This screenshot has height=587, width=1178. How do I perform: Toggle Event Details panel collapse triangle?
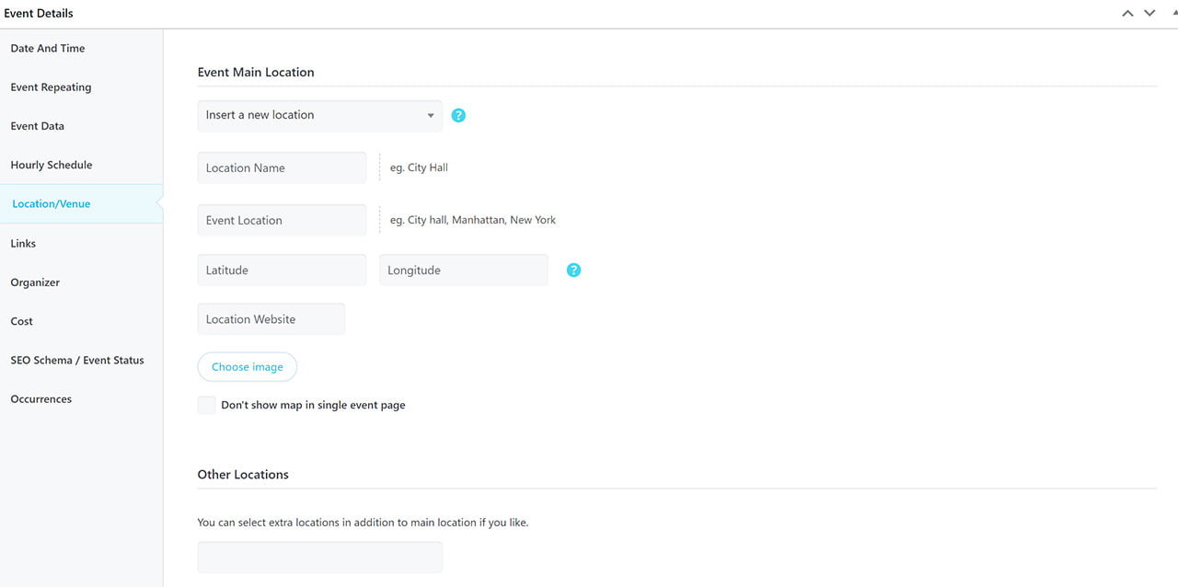(1169, 14)
